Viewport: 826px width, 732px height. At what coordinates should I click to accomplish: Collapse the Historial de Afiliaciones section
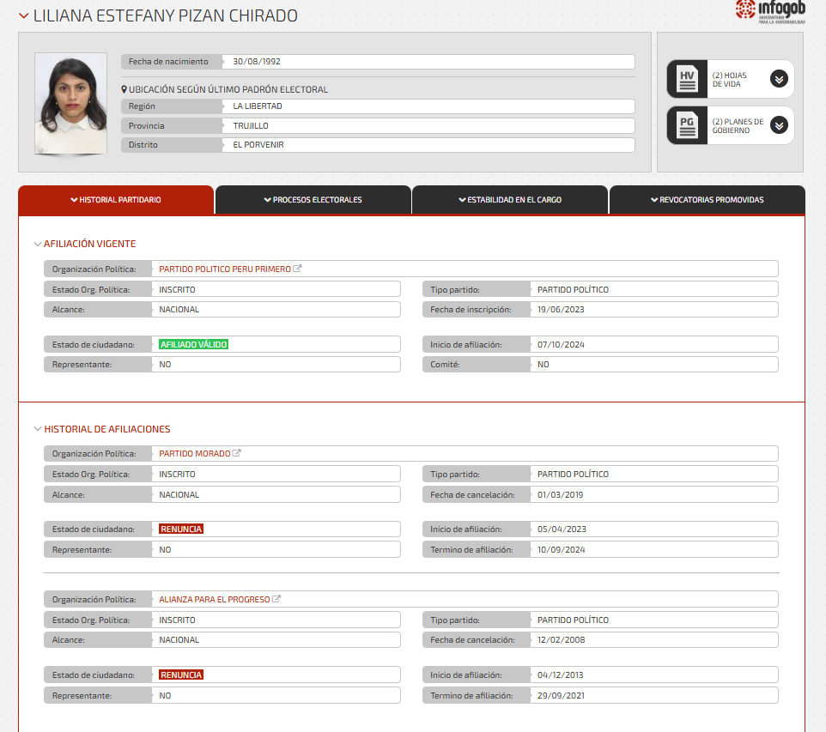click(38, 429)
